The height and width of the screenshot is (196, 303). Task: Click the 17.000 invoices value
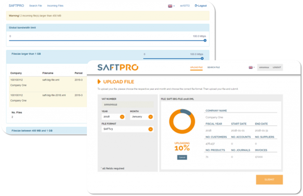pos(259,157)
